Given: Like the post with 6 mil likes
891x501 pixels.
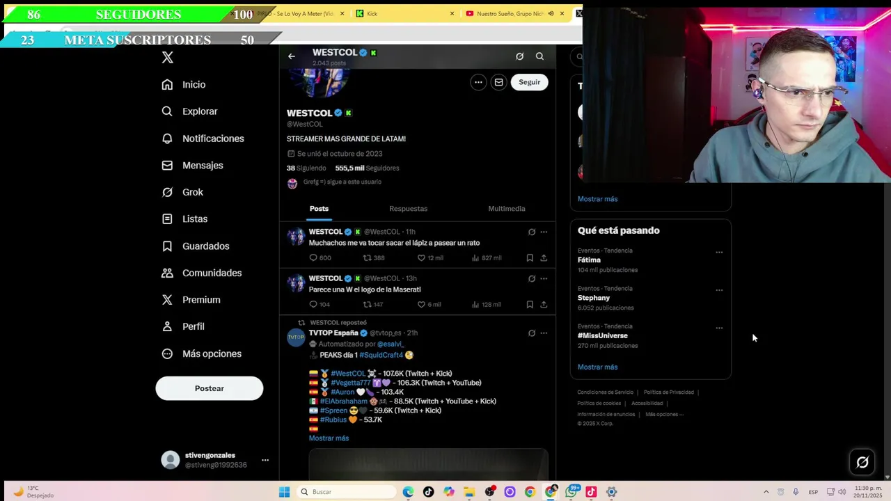Looking at the screenshot, I should (x=421, y=305).
